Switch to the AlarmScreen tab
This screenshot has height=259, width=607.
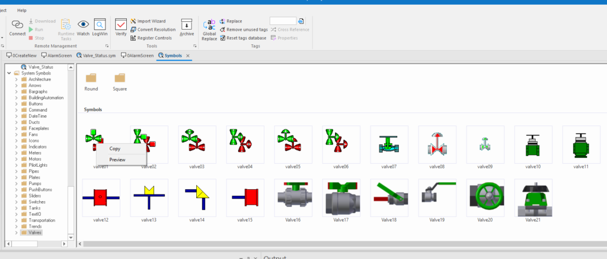click(56, 56)
